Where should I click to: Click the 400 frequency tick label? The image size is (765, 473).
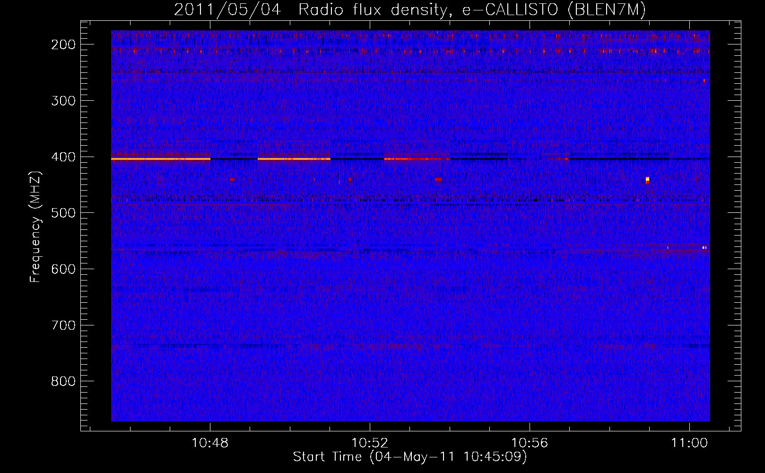tap(63, 157)
